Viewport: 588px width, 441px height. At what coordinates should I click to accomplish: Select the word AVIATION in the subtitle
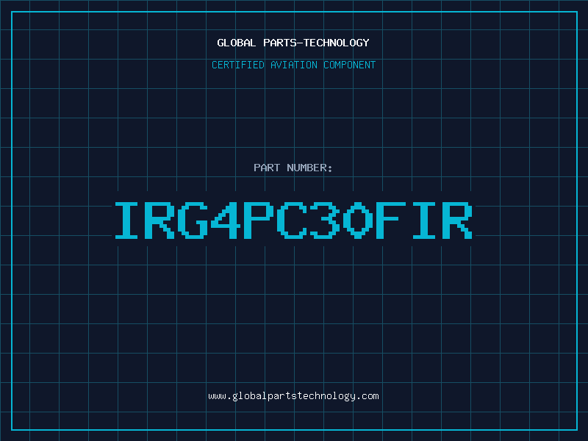pyautogui.click(x=294, y=65)
